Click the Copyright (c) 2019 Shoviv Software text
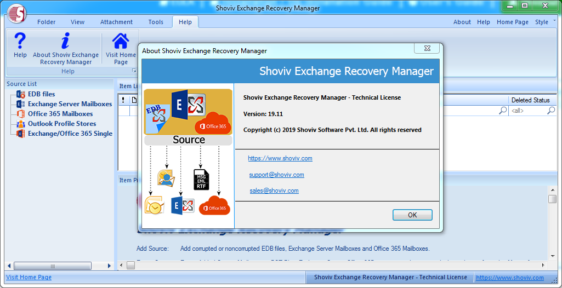Viewport: 562px width, 288px height. pos(332,130)
